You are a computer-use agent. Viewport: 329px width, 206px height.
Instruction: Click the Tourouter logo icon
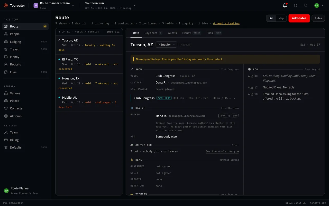[6, 5]
